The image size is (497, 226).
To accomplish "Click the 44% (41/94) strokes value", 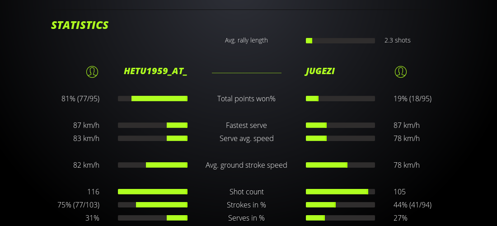I will 413,205.
